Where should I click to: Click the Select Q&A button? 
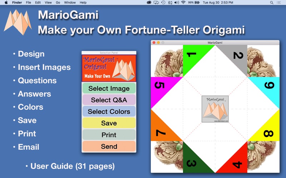point(109,100)
